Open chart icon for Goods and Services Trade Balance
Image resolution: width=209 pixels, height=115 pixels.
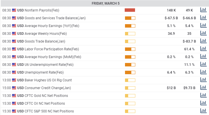(203, 18)
